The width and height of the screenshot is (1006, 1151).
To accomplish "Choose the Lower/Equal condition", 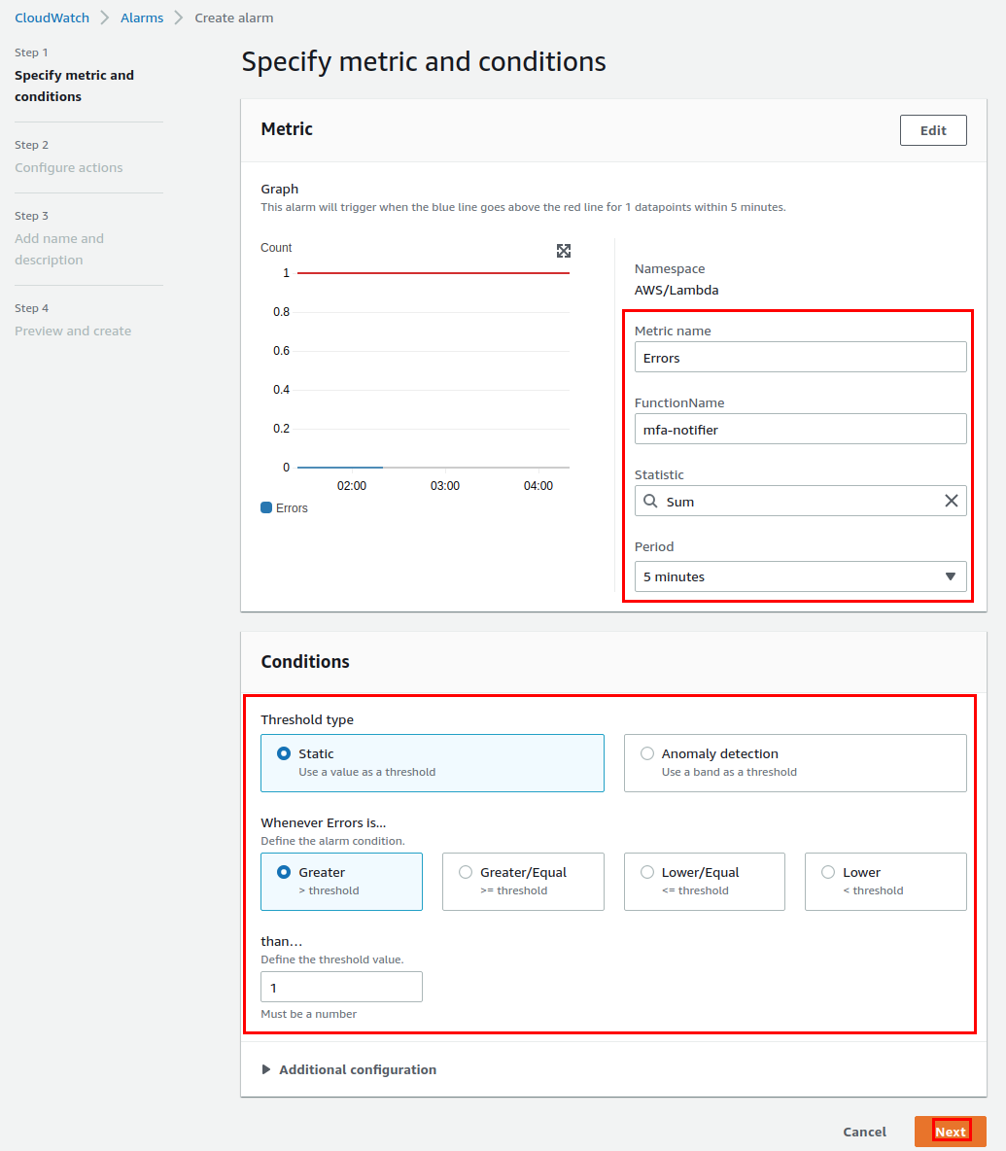I will click(705, 881).
